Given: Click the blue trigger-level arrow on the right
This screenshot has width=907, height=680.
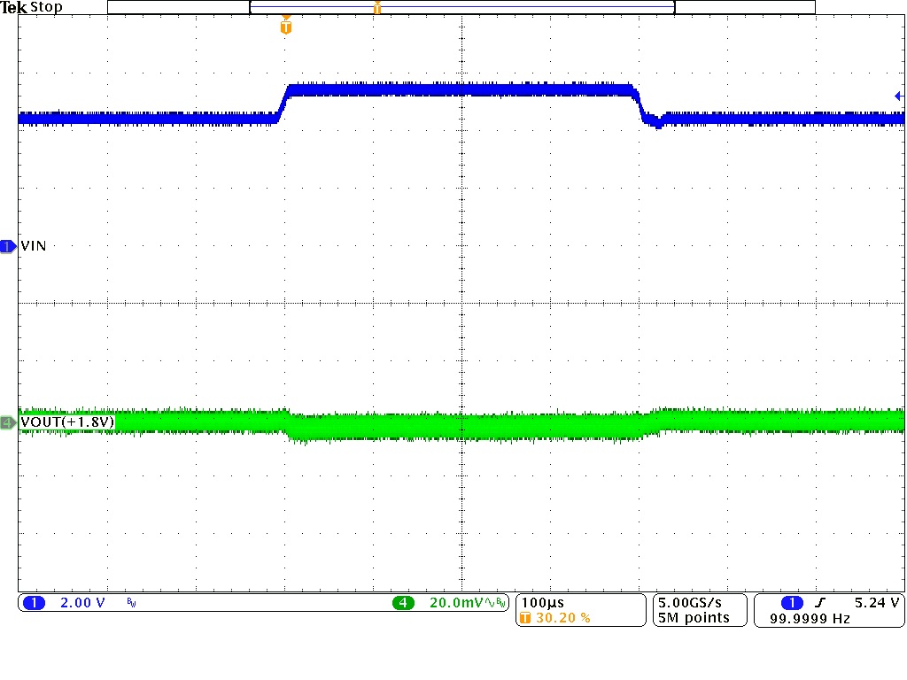Looking at the screenshot, I should [897, 95].
